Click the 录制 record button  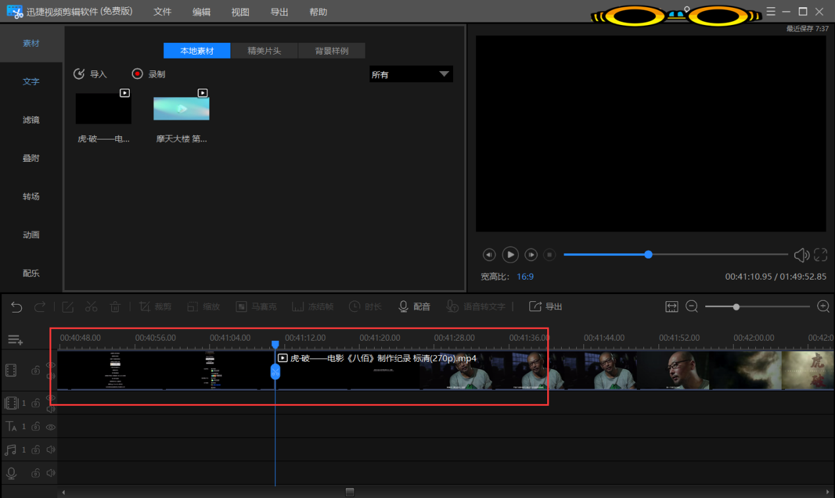(149, 74)
